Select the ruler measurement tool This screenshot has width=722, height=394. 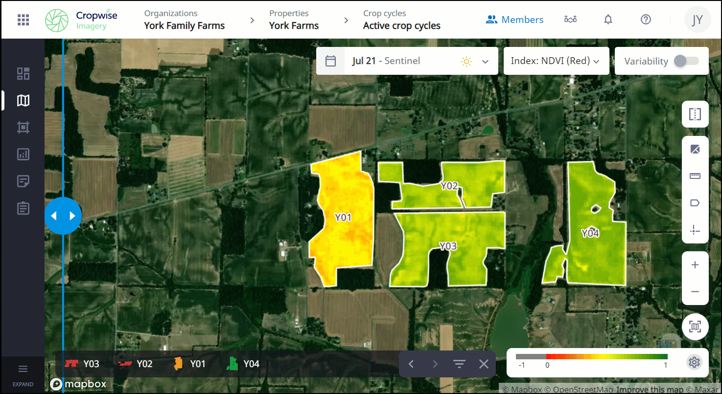click(695, 176)
